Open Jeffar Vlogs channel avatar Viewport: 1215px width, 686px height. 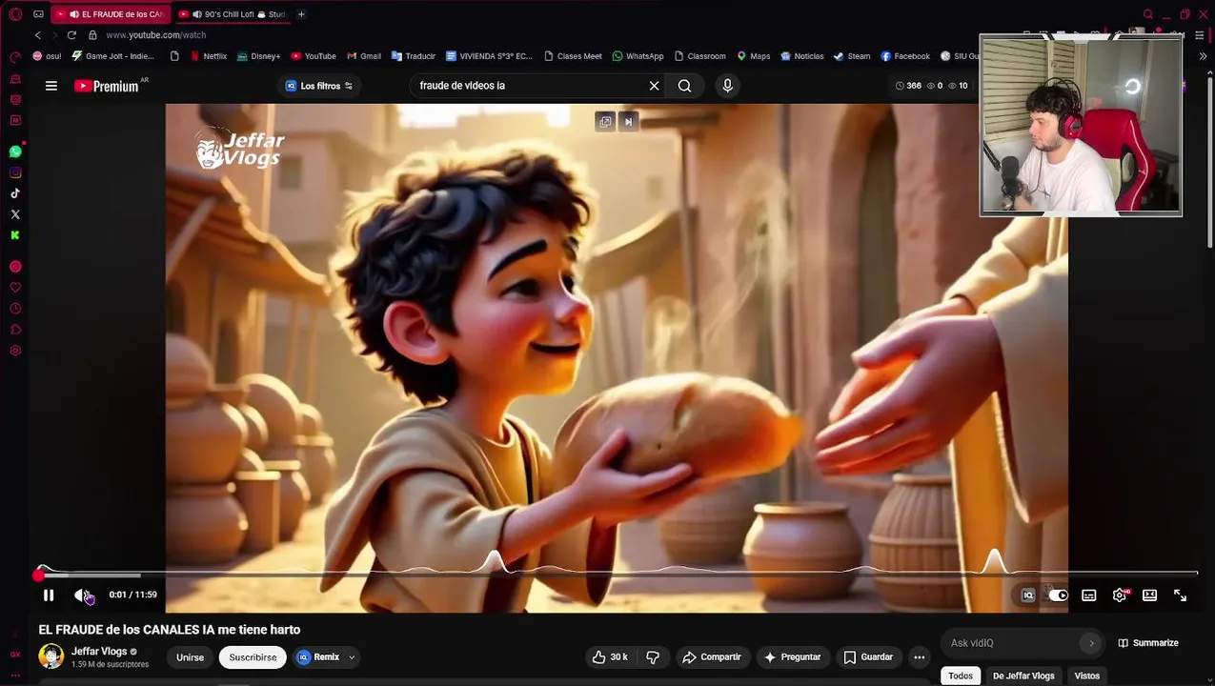coord(51,656)
